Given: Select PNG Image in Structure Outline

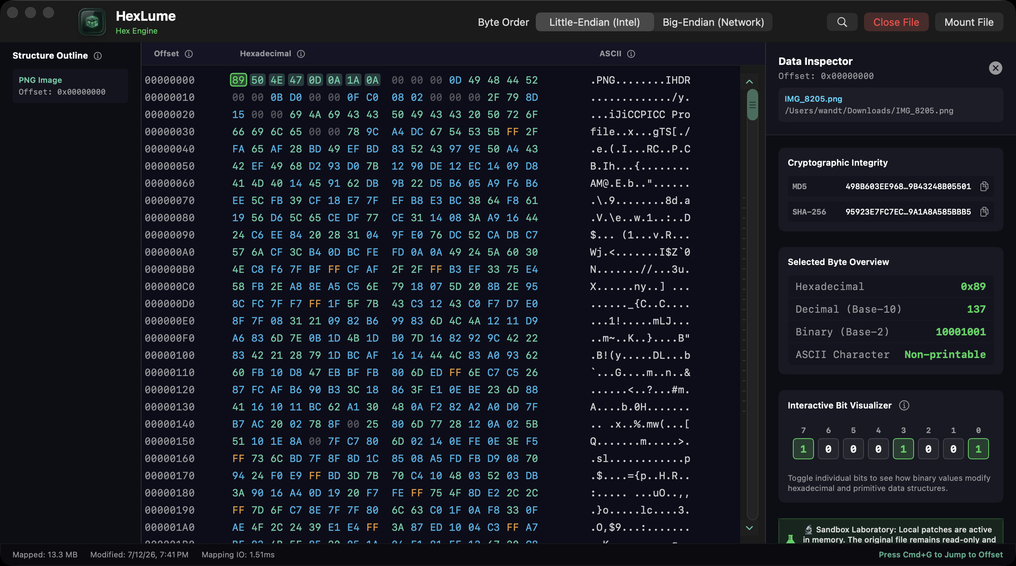Looking at the screenshot, I should (70, 86).
